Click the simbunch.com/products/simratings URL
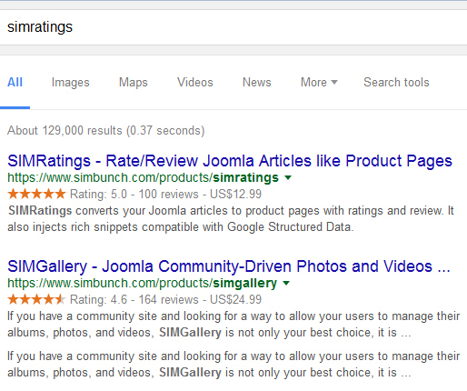467x391 pixels. 143,177
